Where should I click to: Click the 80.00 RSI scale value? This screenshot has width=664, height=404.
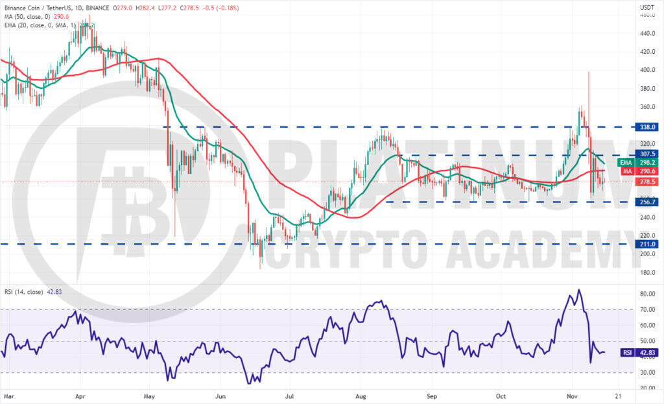(648, 294)
